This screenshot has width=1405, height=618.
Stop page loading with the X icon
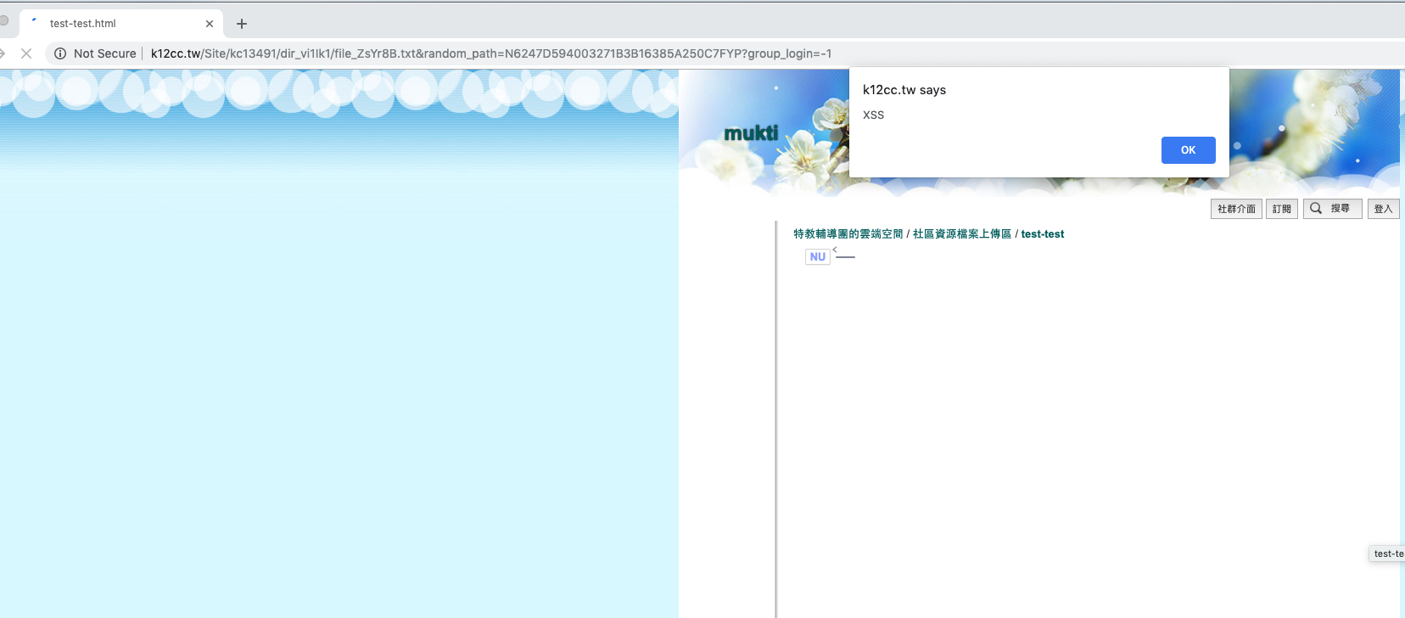click(26, 53)
